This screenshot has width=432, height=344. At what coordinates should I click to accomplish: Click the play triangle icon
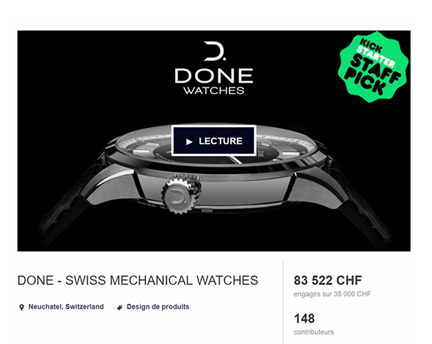coord(189,142)
